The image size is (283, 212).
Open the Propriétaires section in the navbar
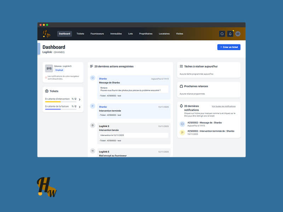[146, 34]
